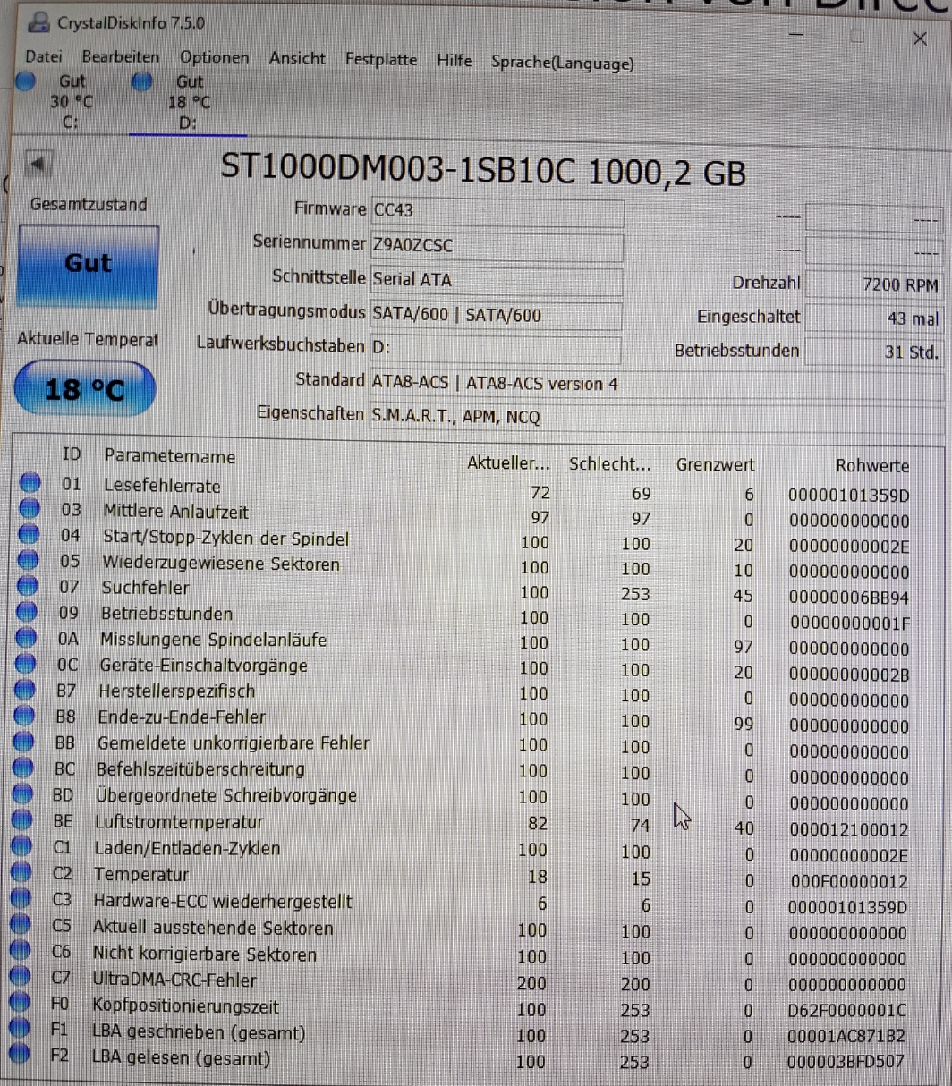Viewport: 952px width, 1086px height.
Task: Click raw value 00000101359D of Lesefehlerrate
Action: 848,495
